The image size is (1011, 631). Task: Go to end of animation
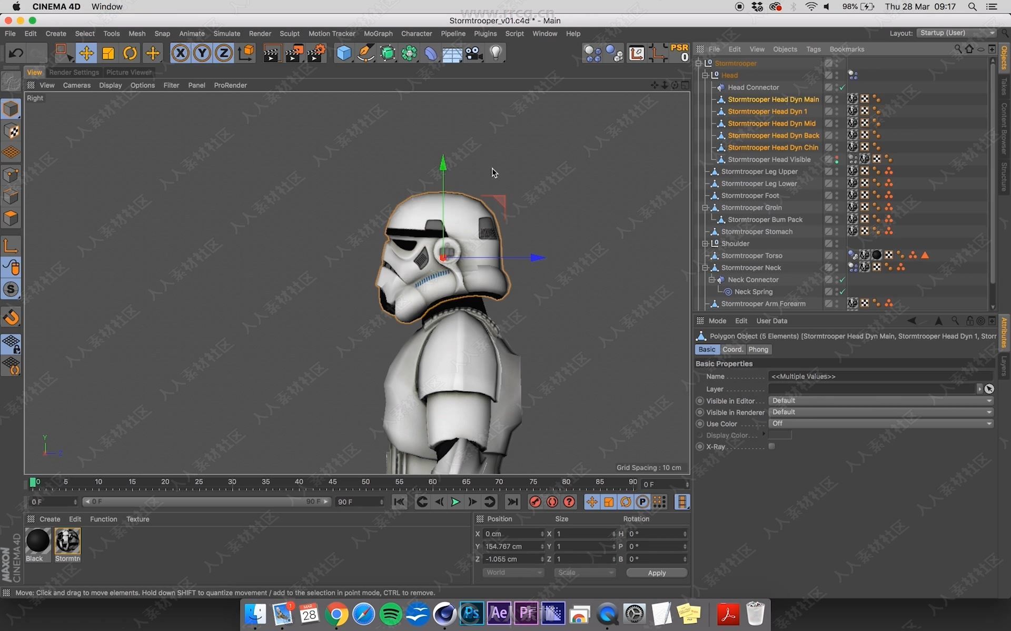point(512,502)
